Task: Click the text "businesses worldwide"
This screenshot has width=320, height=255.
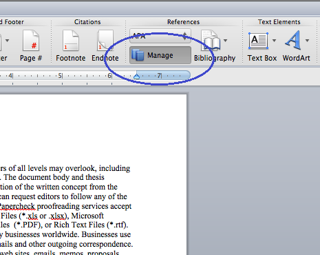Action: tap(42, 234)
